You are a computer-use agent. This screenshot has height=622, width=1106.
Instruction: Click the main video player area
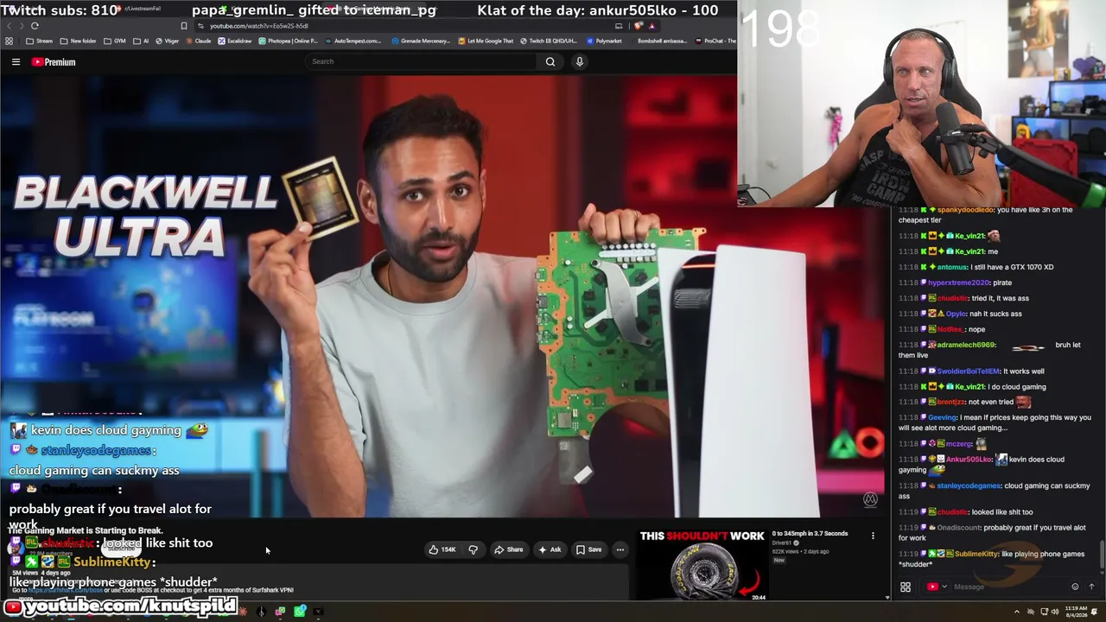(442, 296)
